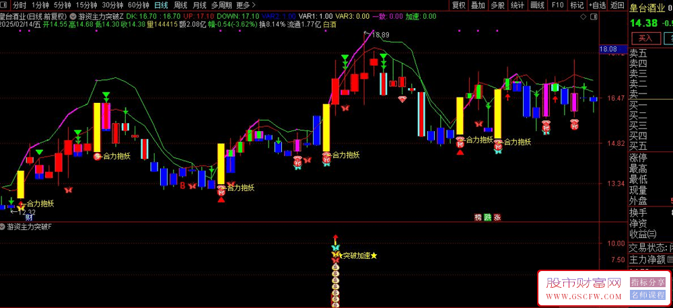Expand the 更多 more periods list
The image size is (673, 308).
click(246, 5)
